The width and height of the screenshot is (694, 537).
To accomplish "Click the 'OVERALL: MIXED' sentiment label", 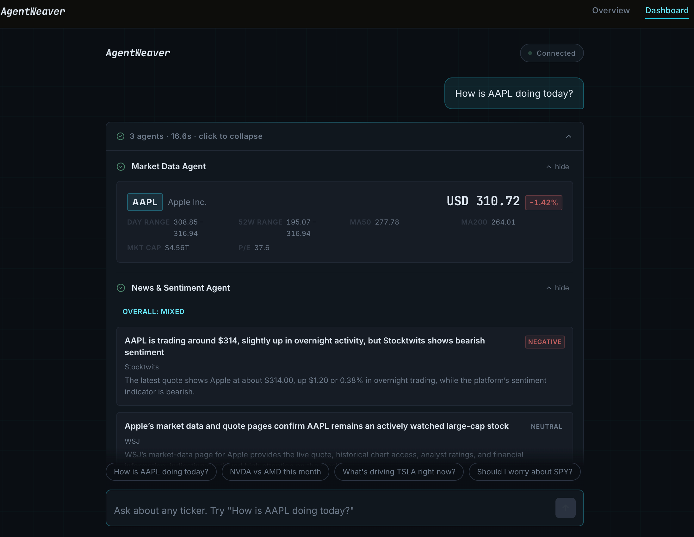I will 153,312.
